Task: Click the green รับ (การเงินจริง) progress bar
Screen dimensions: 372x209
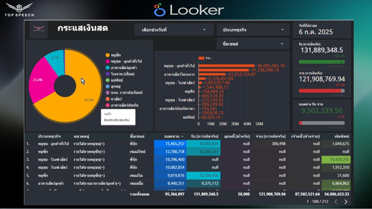Action: point(320,62)
